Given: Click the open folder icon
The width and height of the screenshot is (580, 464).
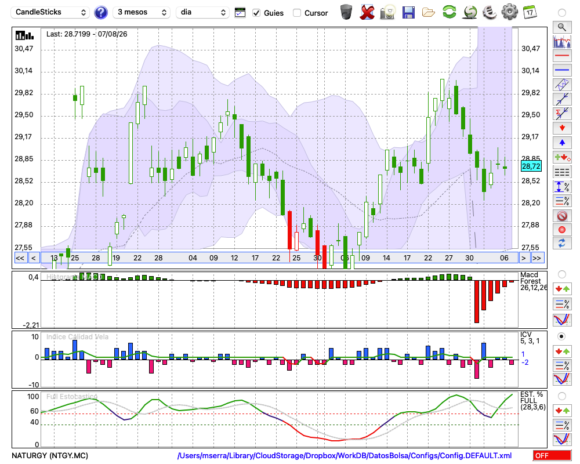Looking at the screenshot, I should click(x=429, y=13).
